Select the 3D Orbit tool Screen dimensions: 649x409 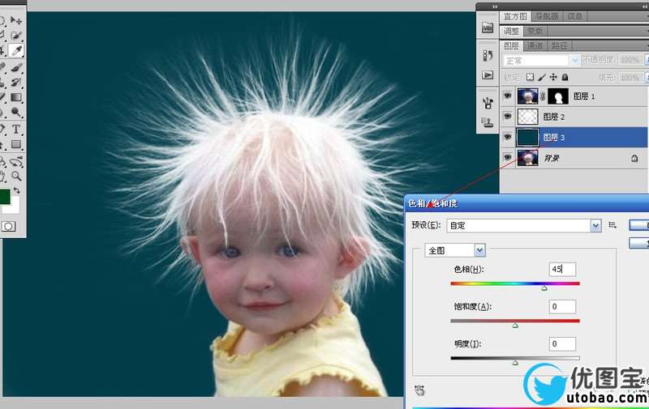pyautogui.click(x=16, y=161)
